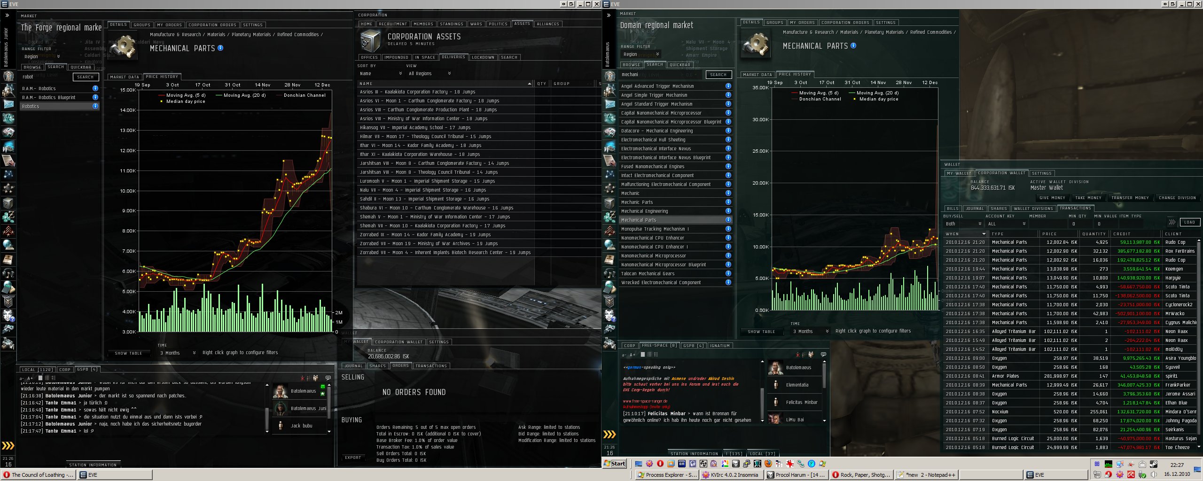
Task: Open the All Regions view dropdown in Corporation Assets
Action: 430,73
